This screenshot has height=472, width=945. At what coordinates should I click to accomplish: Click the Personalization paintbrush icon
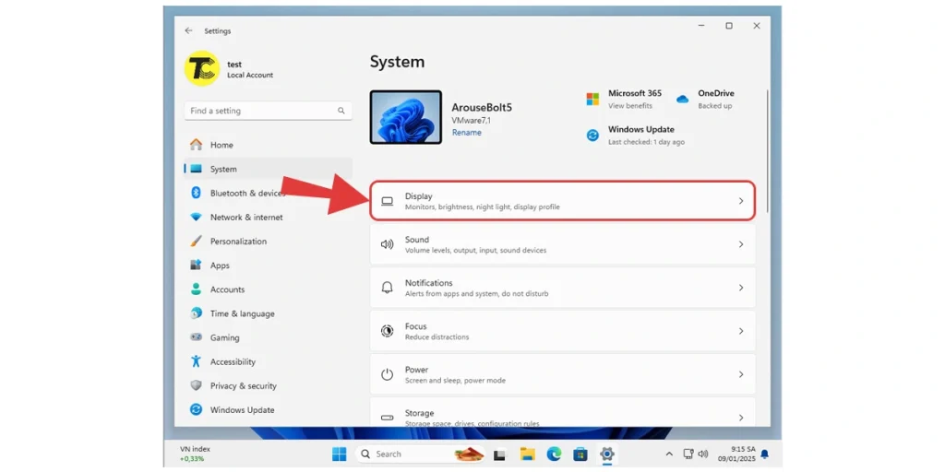(x=196, y=242)
